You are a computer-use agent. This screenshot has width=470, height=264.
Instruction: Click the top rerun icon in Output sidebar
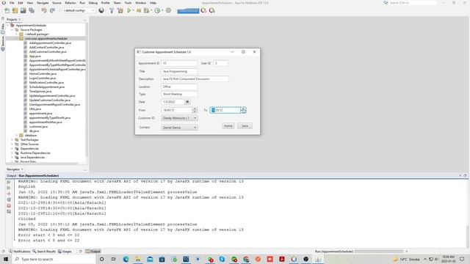(x=9, y=182)
